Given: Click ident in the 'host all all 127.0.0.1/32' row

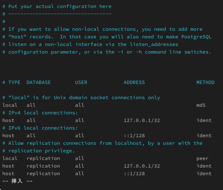Looking at the screenshot, I should point(204,120).
